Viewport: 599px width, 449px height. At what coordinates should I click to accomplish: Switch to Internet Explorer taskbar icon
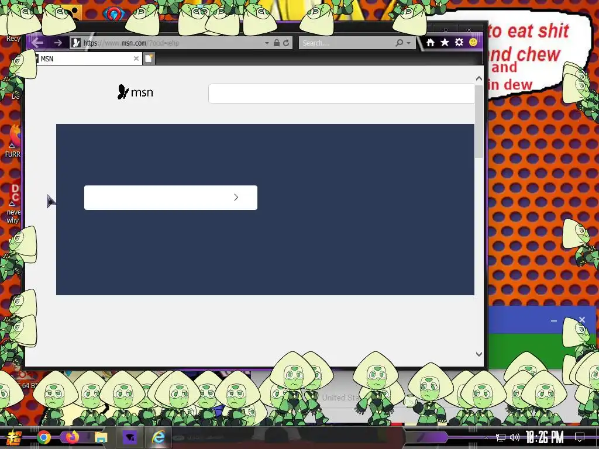click(x=158, y=437)
